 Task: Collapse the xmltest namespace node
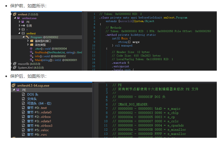pyautogui.click(x=20, y=33)
